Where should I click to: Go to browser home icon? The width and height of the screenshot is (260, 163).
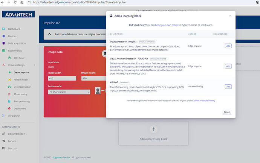tap(22, 2)
